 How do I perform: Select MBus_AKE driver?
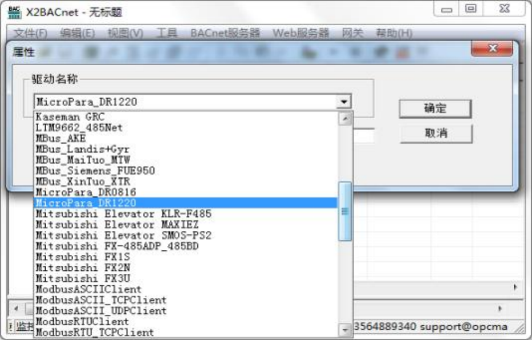click(x=185, y=139)
